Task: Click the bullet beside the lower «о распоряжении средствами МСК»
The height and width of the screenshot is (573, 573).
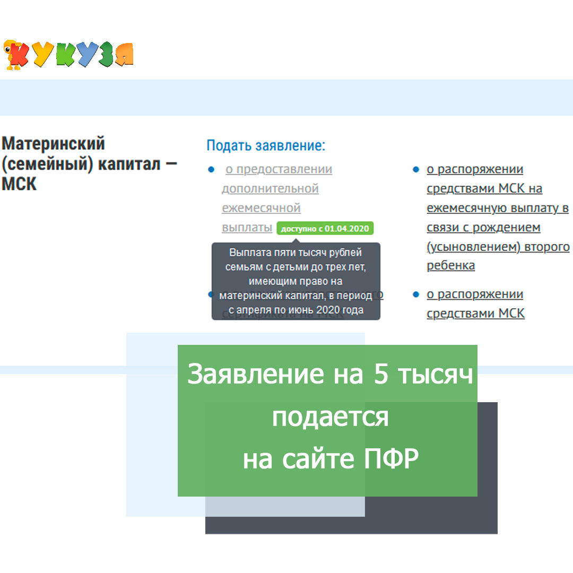Action: 416,294
